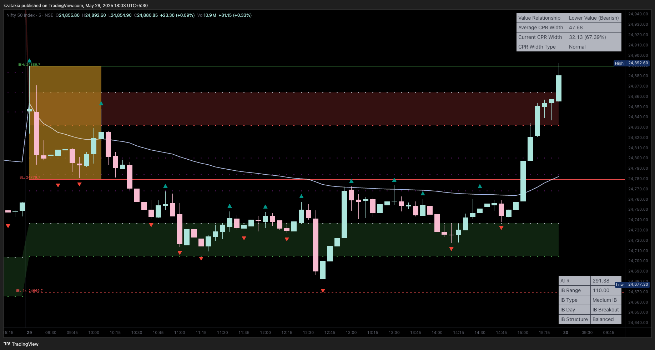Click the green triangle marker above IBH label
Screen dimensions: 655x350
pyautogui.click(x=29, y=61)
